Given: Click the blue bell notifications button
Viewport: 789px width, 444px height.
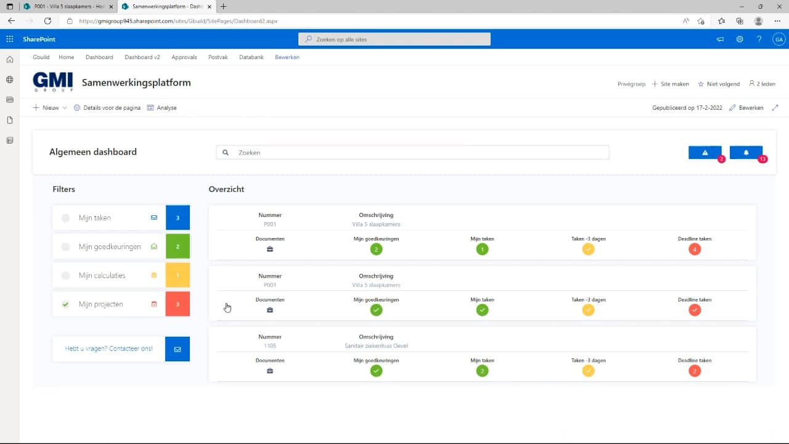Looking at the screenshot, I should pyautogui.click(x=746, y=152).
